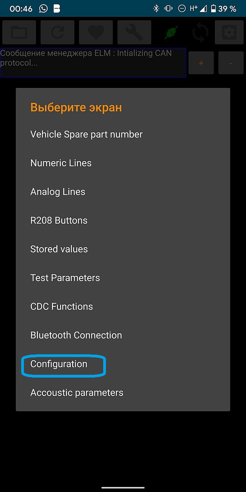Tap the green connection plug icon
The height and width of the screenshot is (492, 246).
[171, 32]
